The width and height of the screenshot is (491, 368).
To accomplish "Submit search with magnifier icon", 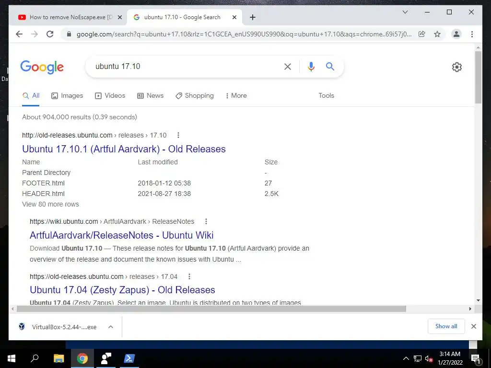I will pos(330,66).
